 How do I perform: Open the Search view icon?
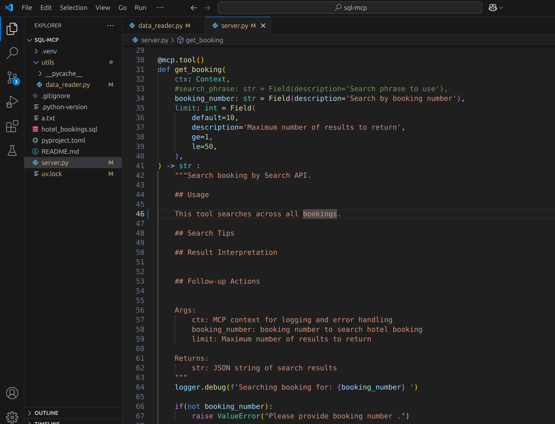[x=12, y=53]
